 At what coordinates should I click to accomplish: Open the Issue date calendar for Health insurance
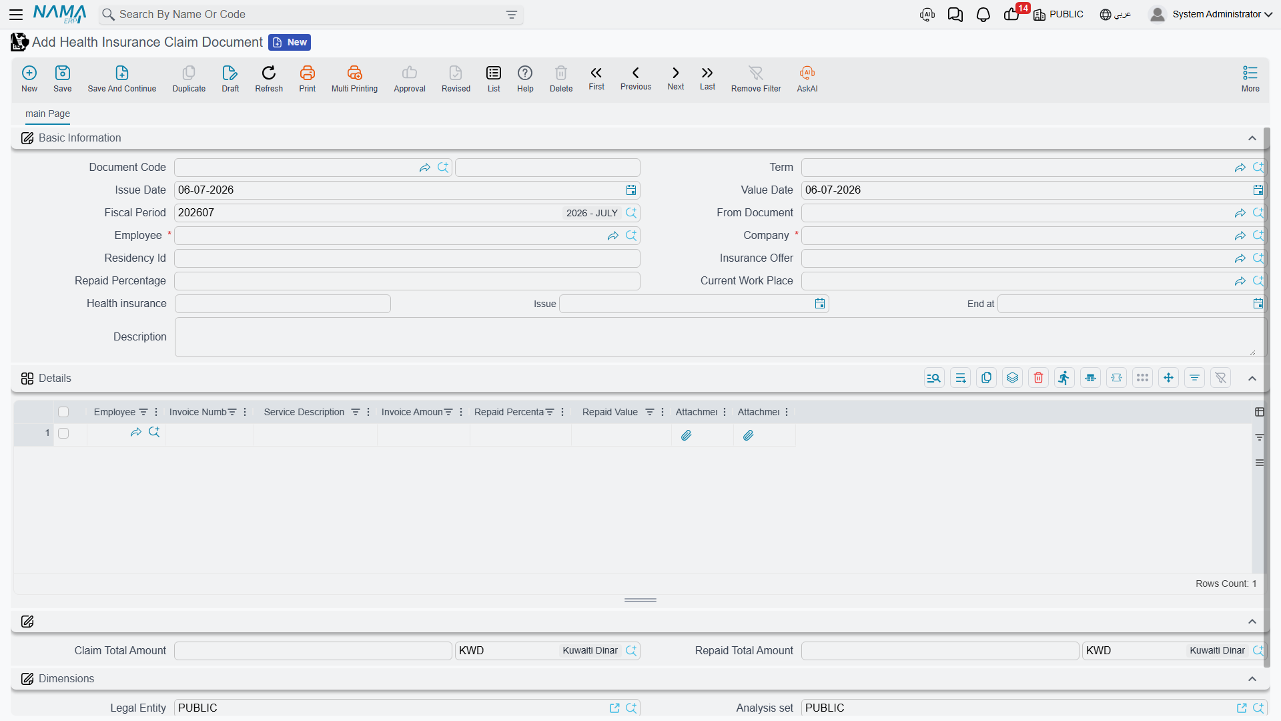(820, 304)
